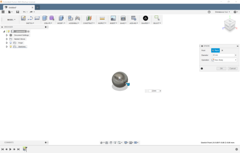Redo the last action

click(32, 12)
